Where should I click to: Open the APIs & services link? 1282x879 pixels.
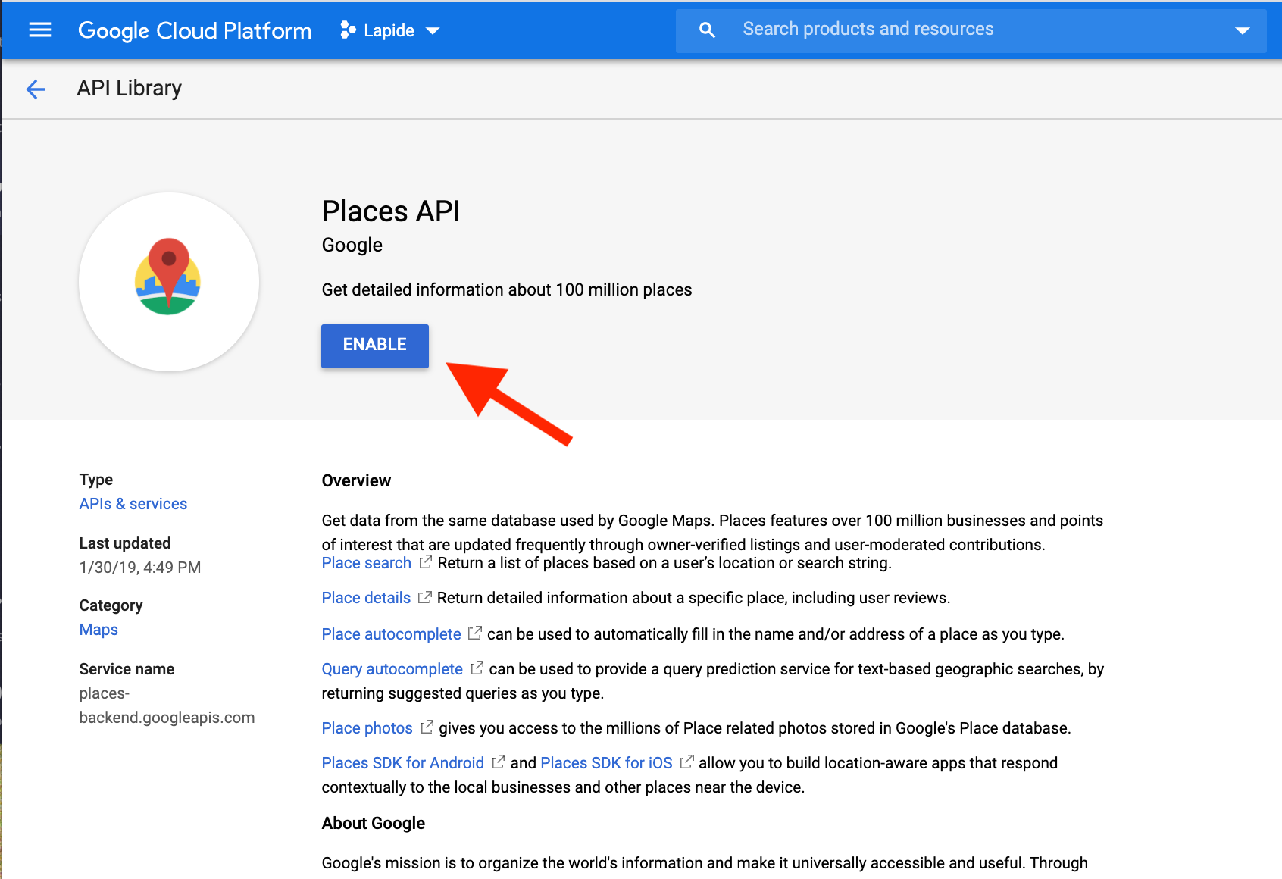pos(133,503)
